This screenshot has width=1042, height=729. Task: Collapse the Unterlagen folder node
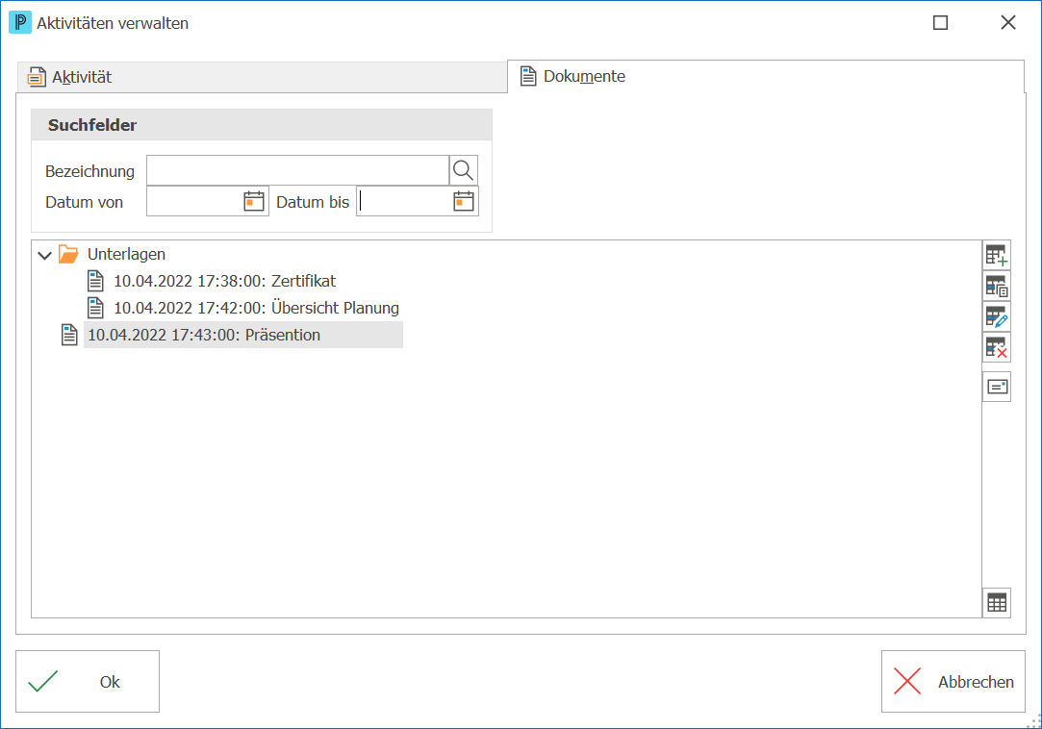[44, 255]
